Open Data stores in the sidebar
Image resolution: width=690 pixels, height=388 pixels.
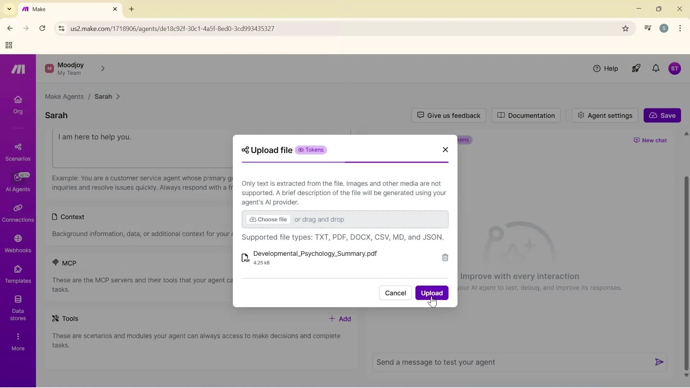coord(18,308)
